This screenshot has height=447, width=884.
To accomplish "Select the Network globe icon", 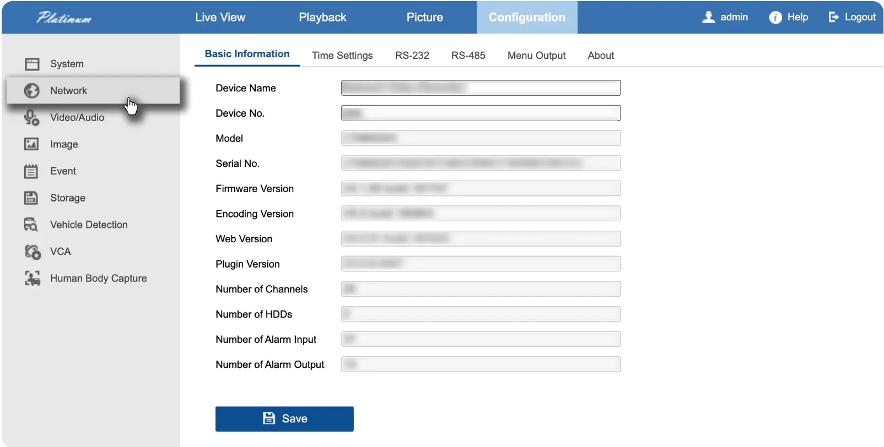I will click(32, 91).
